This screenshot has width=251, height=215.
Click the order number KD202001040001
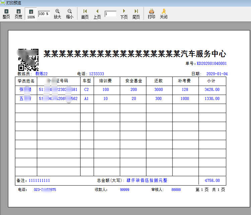point(212,64)
